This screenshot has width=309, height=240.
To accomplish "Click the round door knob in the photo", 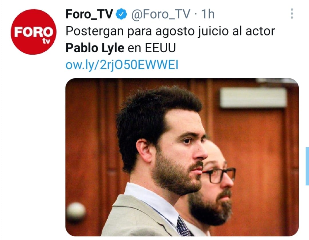I will [76, 212].
